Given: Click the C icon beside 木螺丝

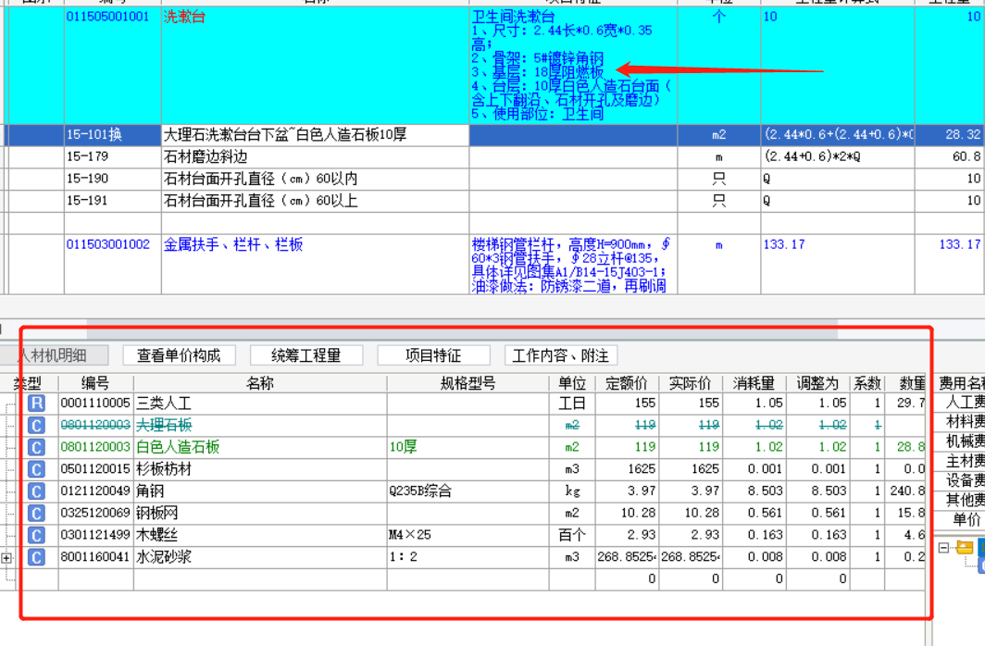Looking at the screenshot, I should (x=36, y=535).
